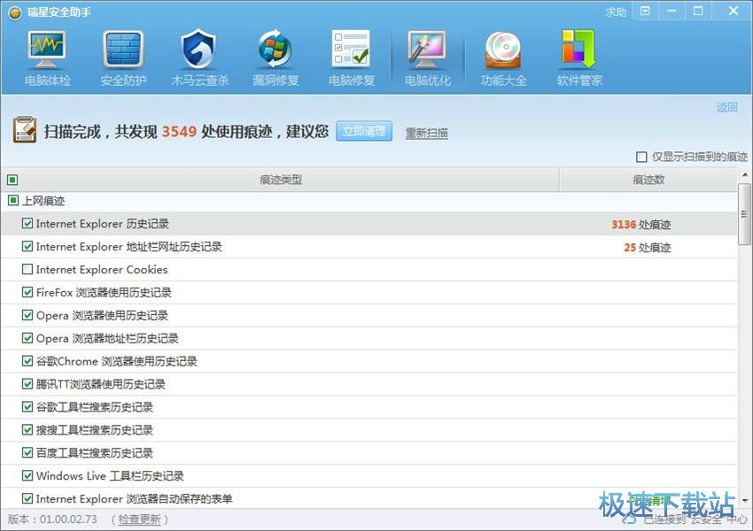Image resolution: width=753 pixels, height=531 pixels.
Task: Uncheck Opera 浏览器地址栏历史记录 checkbox
Action: point(27,338)
